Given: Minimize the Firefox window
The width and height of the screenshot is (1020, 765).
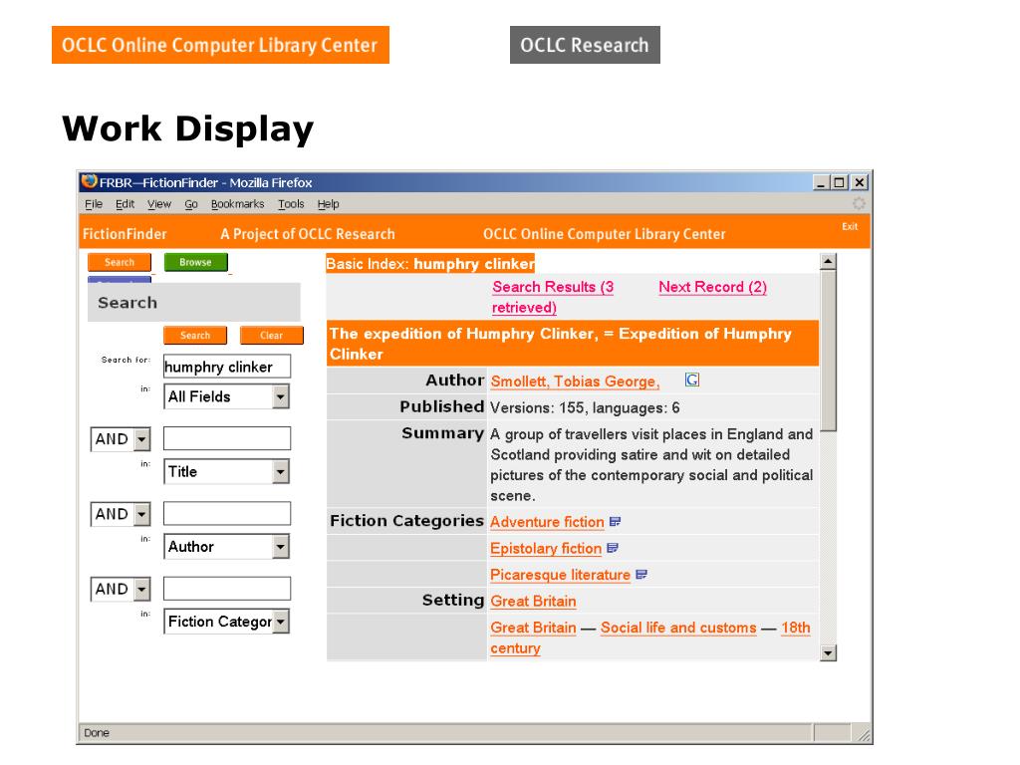Looking at the screenshot, I should click(x=821, y=183).
